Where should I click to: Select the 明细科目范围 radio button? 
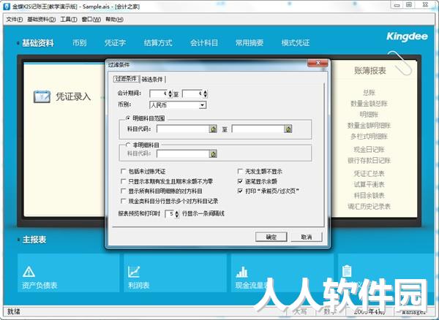pos(128,118)
